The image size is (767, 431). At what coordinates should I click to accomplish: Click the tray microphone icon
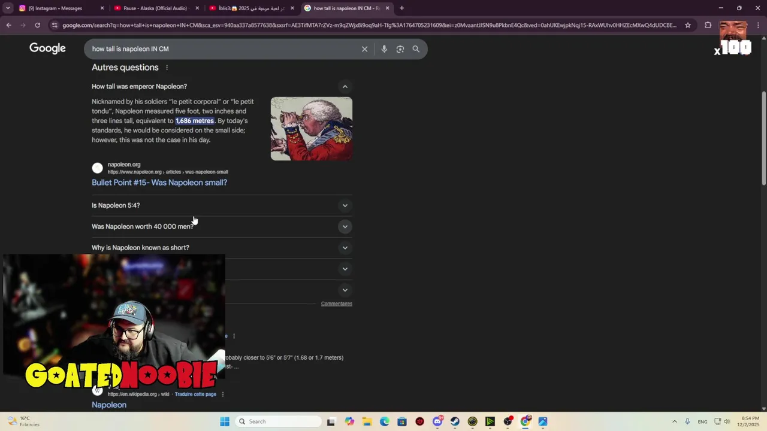tap(687, 421)
